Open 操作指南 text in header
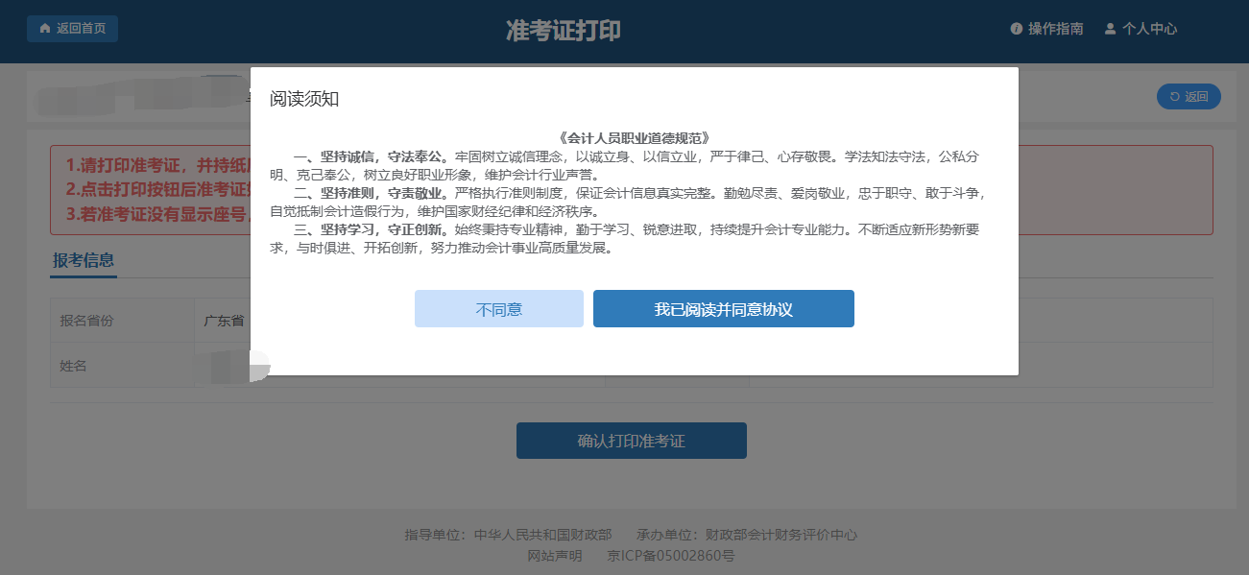Screen dimensions: 1249x575 tap(1055, 29)
